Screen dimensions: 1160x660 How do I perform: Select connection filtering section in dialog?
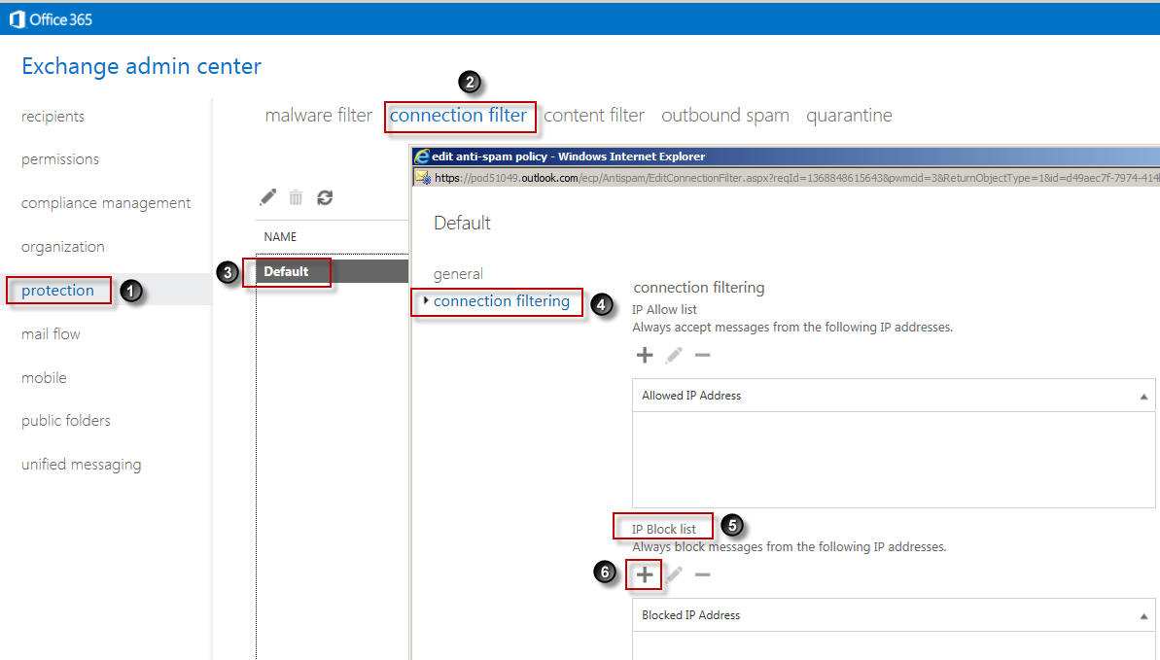click(502, 301)
